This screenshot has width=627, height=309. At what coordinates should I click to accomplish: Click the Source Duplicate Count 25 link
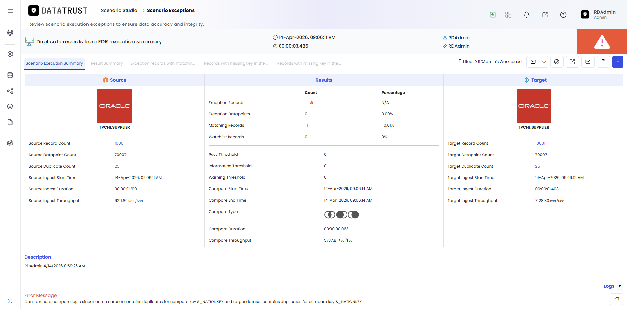pyautogui.click(x=117, y=166)
